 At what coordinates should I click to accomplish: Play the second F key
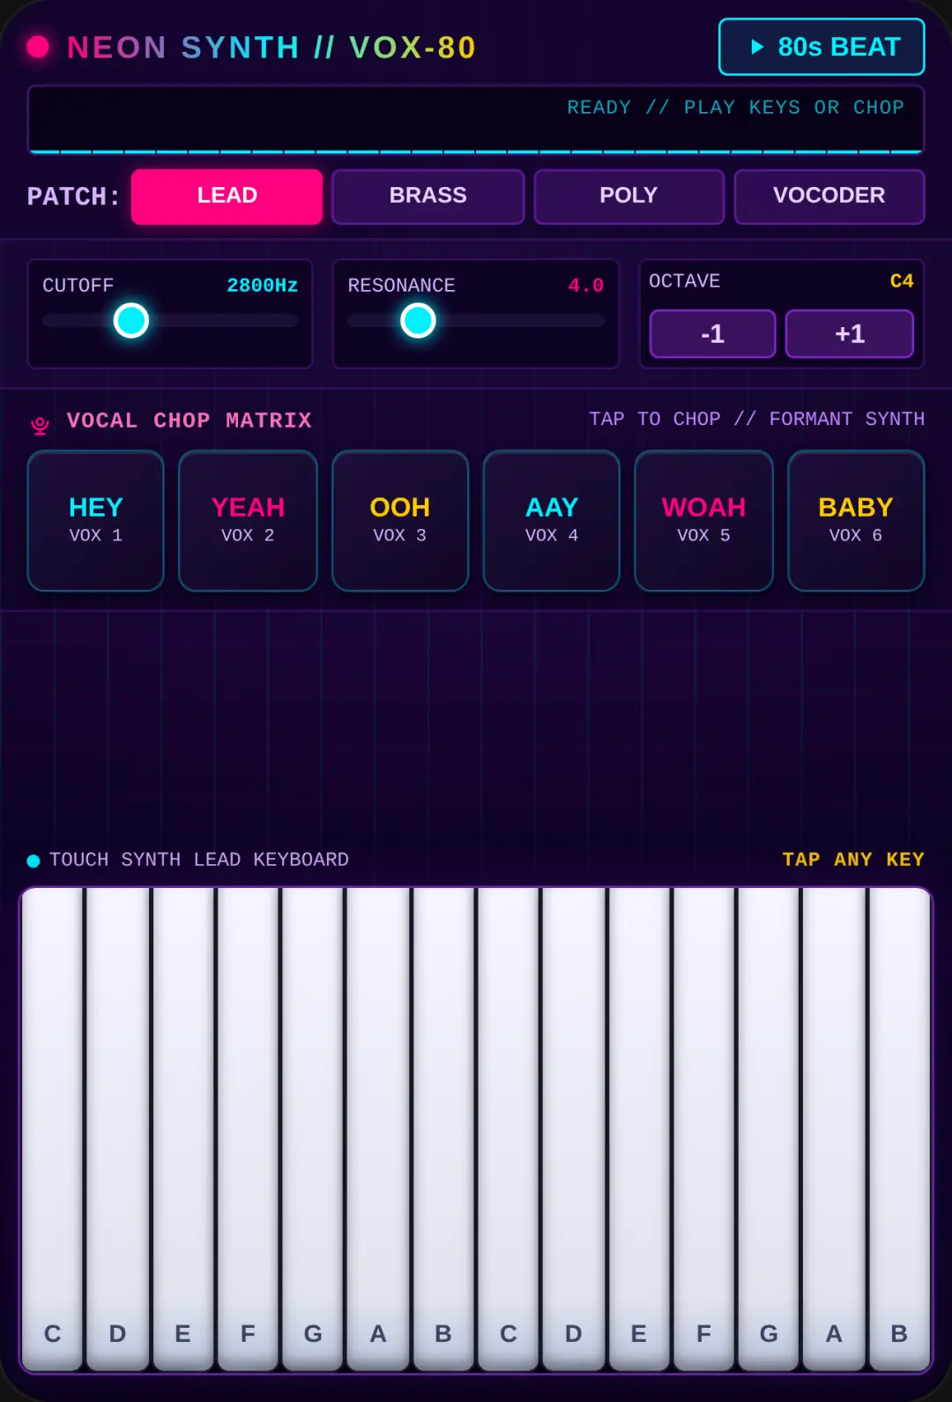pyautogui.click(x=703, y=1129)
